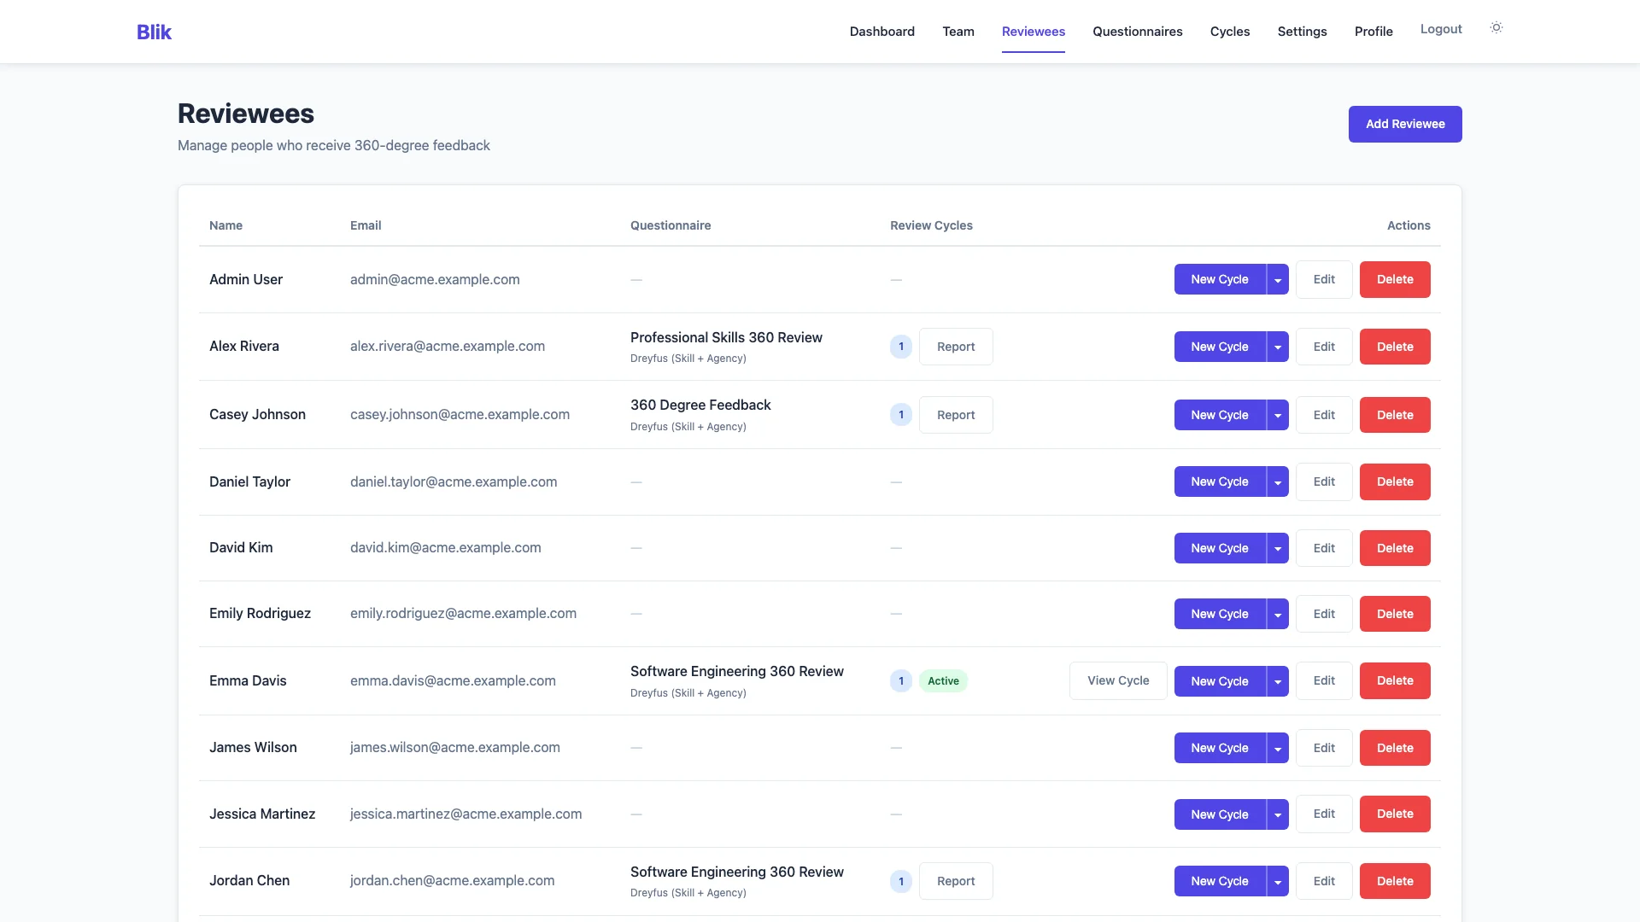Viewport: 1640px width, 922px height.
Task: Click the name Jordan Chen
Action: (249, 880)
